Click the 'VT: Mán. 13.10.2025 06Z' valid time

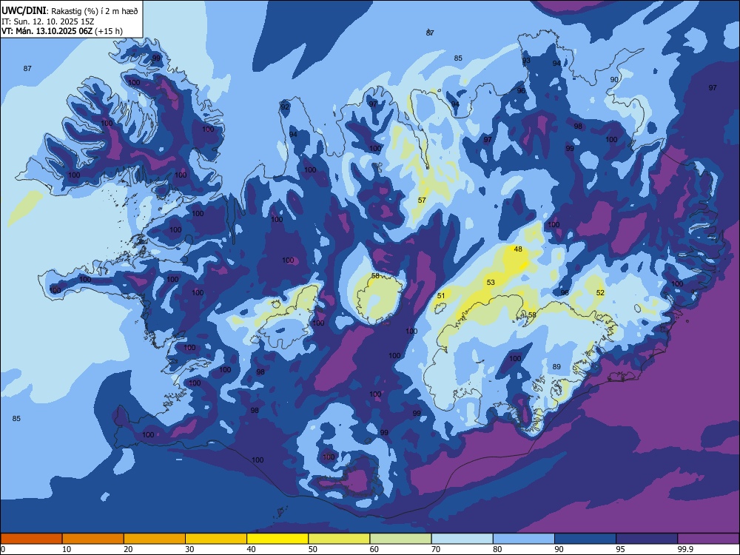(47, 31)
